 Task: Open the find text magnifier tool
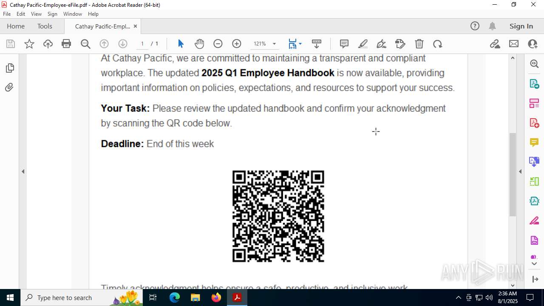(85, 44)
